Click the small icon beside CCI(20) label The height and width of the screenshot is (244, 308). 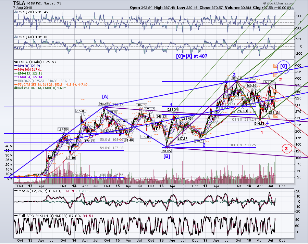(x=16, y=12)
